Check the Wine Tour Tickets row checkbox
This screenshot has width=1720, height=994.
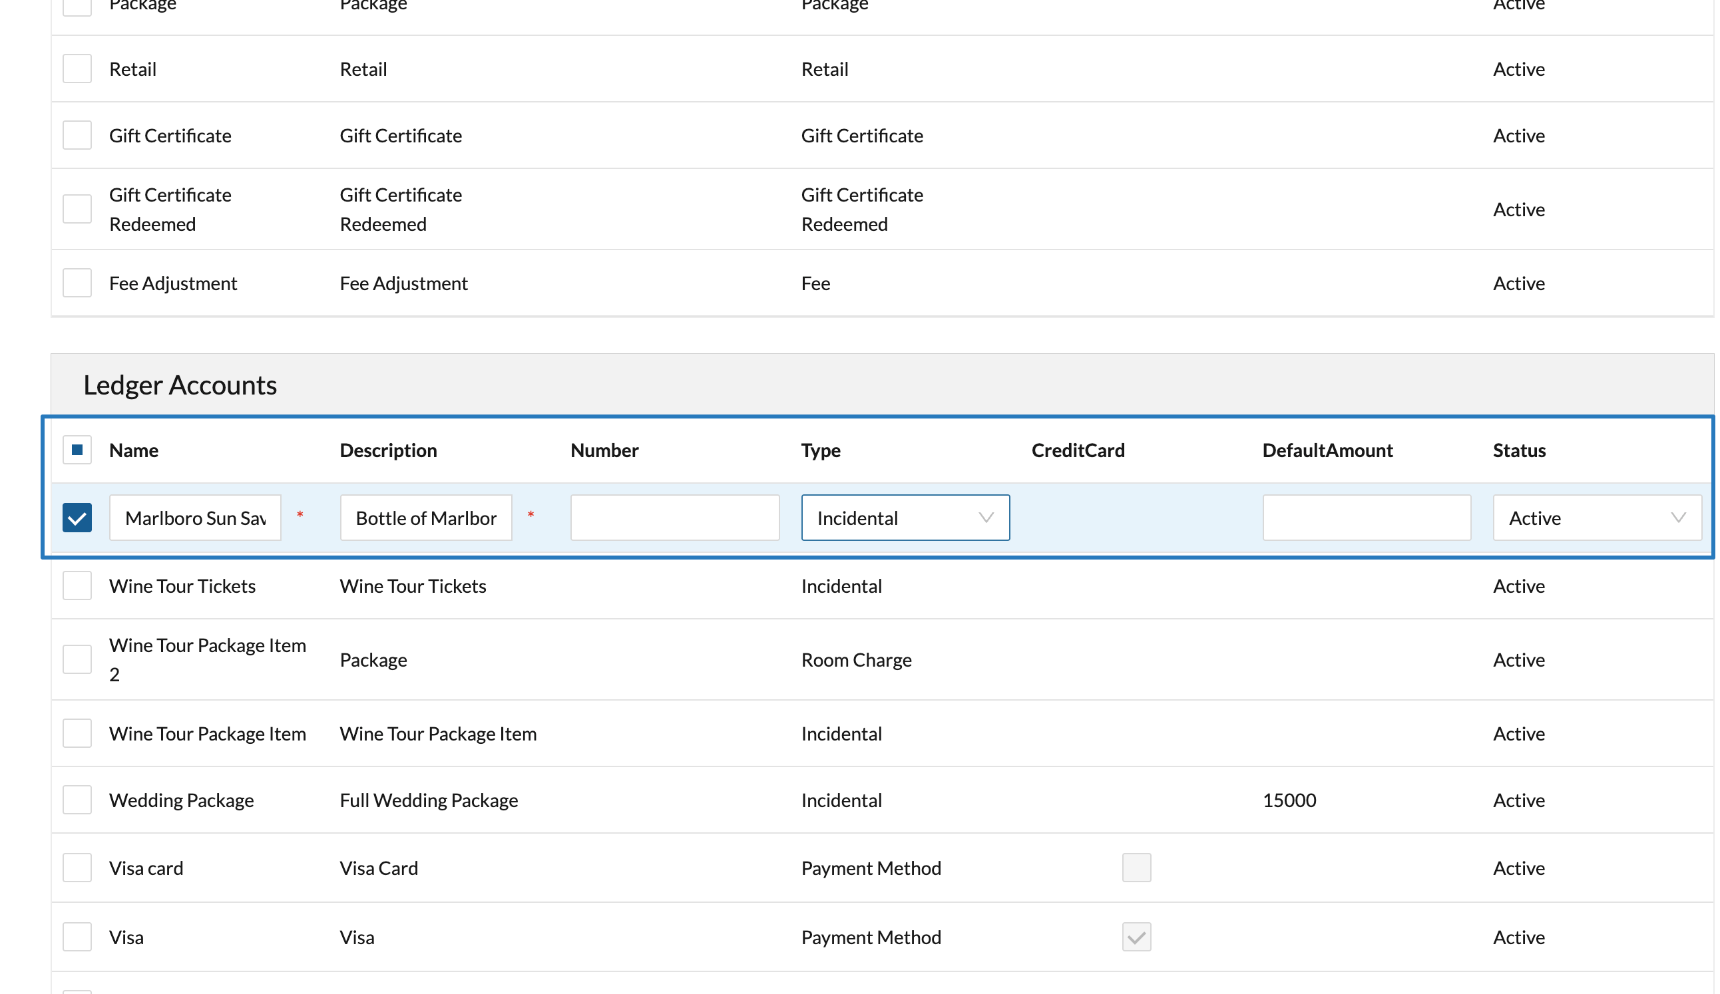(x=77, y=586)
